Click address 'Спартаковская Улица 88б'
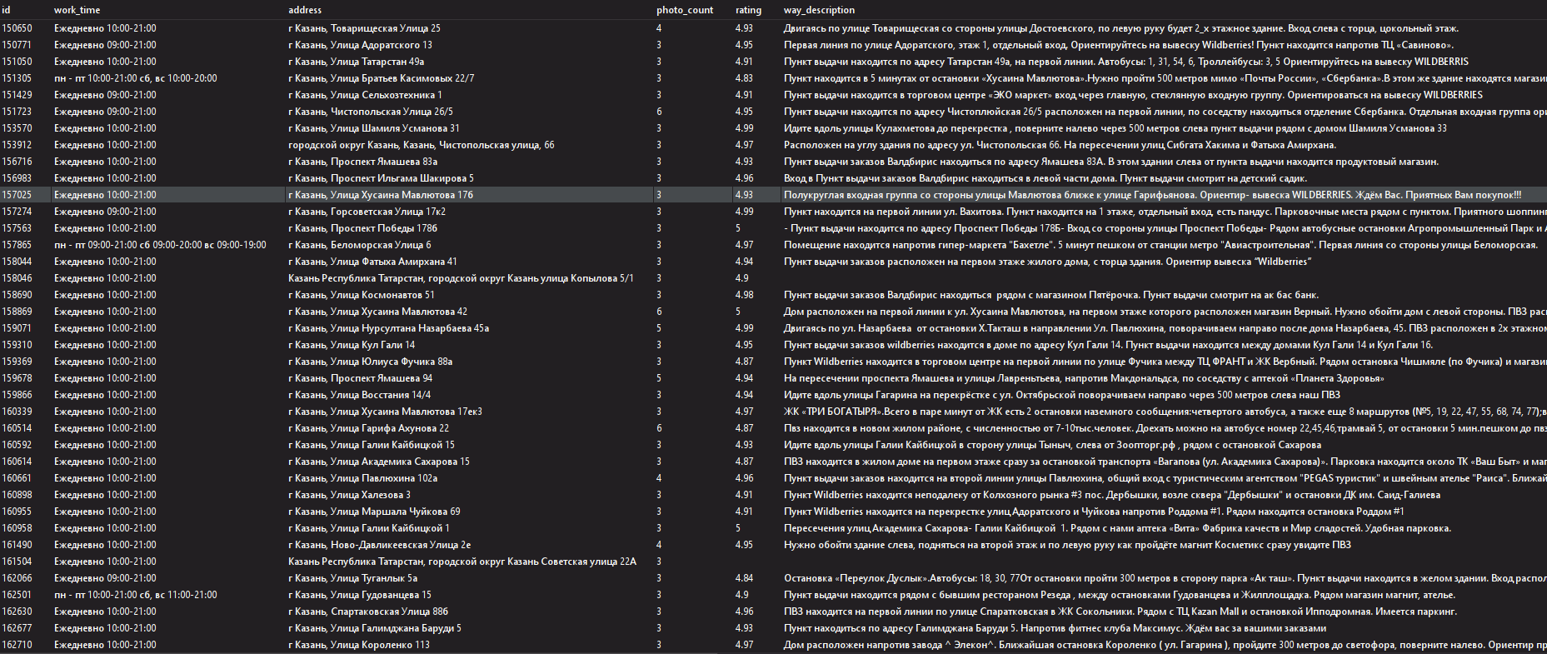This screenshot has height=654, width=1547. [389, 612]
